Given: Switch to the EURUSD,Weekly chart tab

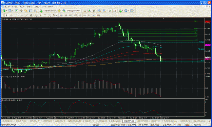Looking at the screenshot, I should pos(170,121).
